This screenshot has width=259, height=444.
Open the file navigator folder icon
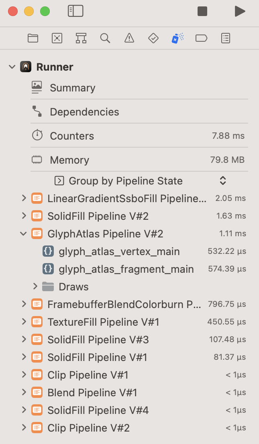pyautogui.click(x=33, y=38)
